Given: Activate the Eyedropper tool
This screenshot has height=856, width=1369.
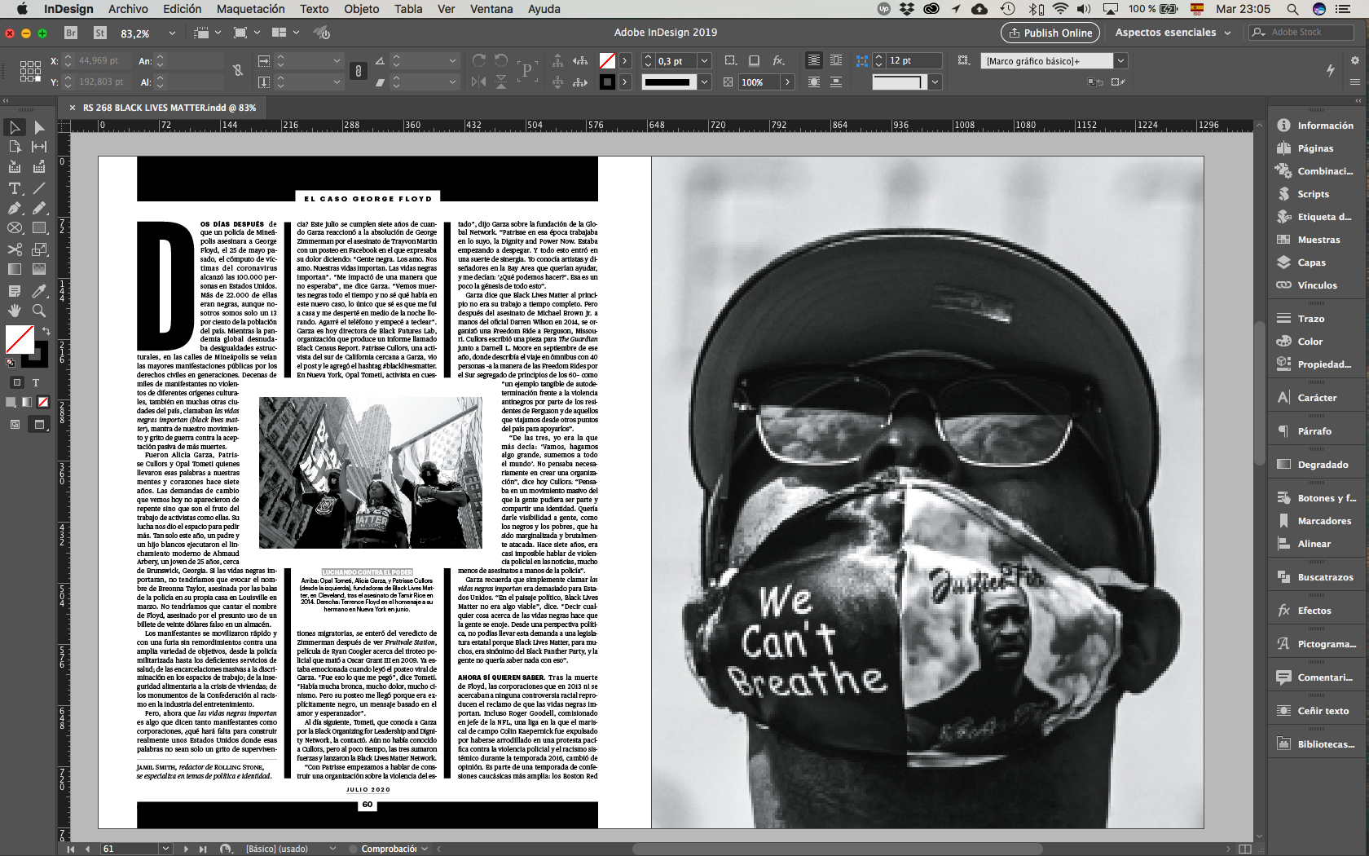Looking at the screenshot, I should pos(39,291).
